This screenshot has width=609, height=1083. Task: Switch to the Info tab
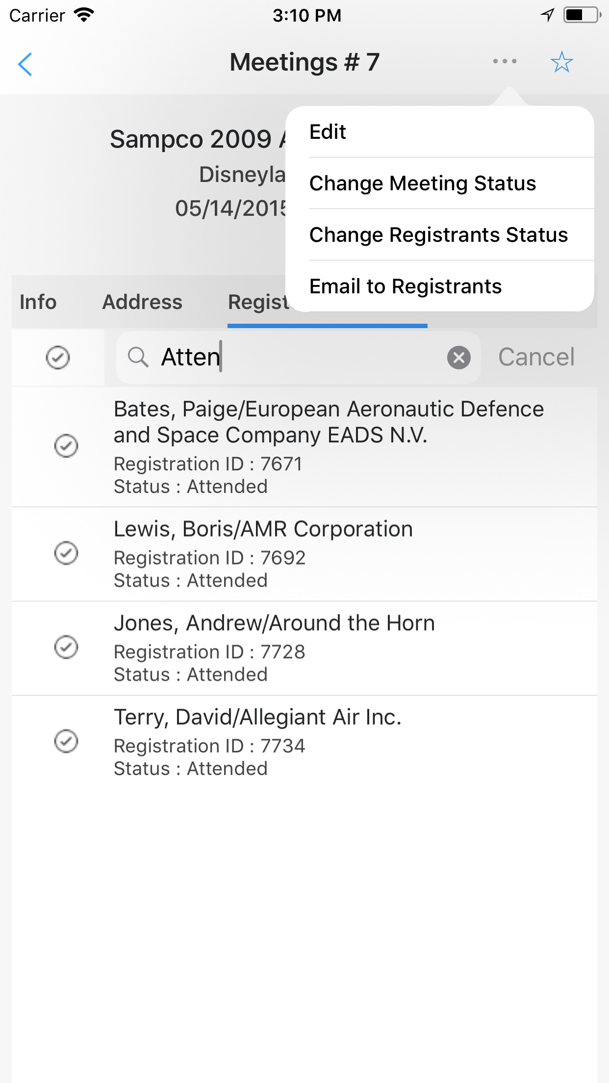(x=38, y=302)
